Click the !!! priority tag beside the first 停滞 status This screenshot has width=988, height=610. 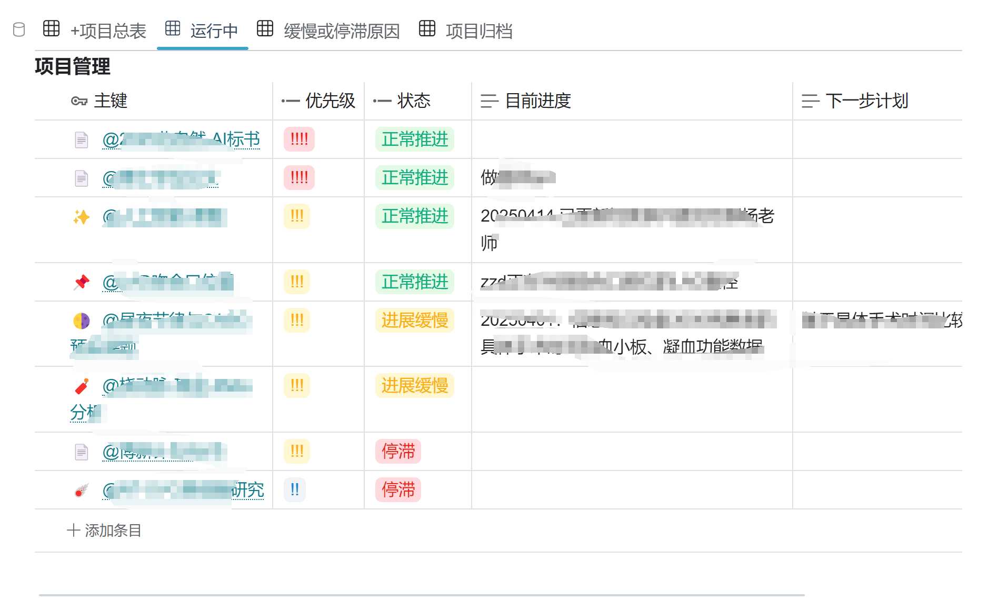[297, 452]
